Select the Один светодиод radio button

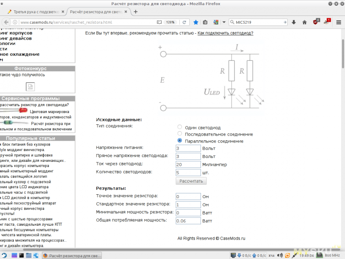pyautogui.click(x=180, y=127)
